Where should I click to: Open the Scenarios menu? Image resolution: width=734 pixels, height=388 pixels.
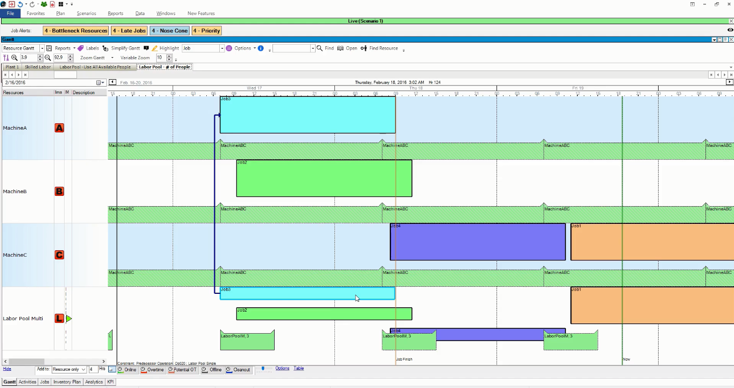86,13
